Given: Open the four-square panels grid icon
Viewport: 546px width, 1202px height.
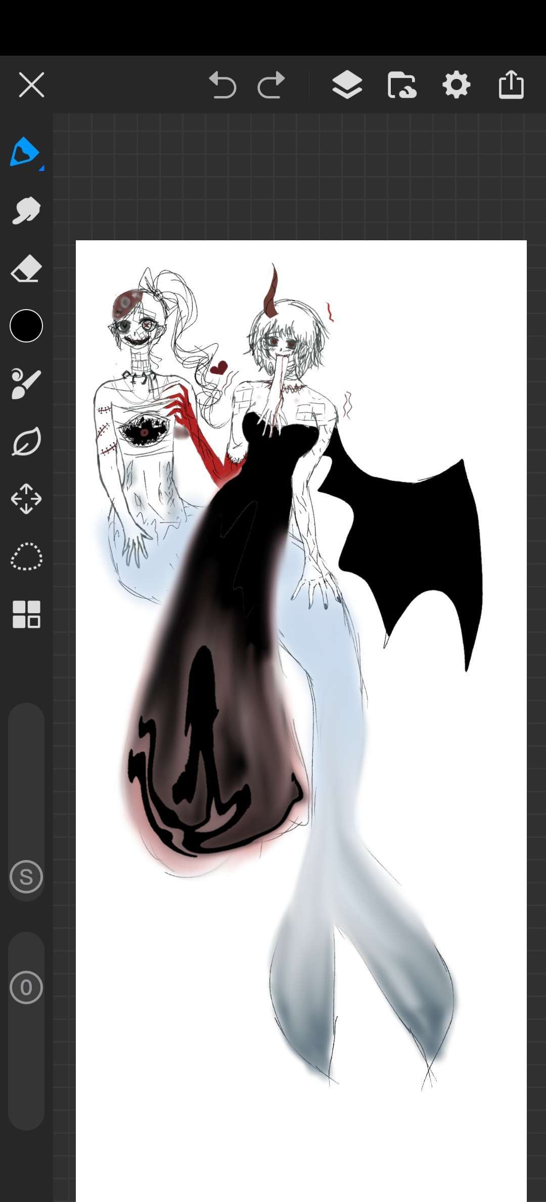Looking at the screenshot, I should tap(26, 614).
